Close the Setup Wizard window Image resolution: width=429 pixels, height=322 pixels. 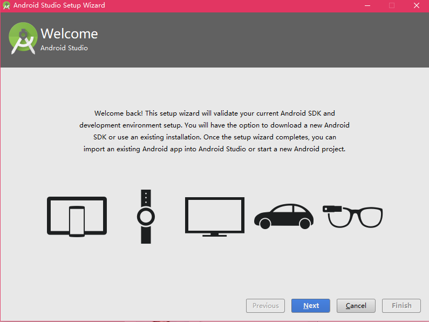pyautogui.click(x=417, y=5)
